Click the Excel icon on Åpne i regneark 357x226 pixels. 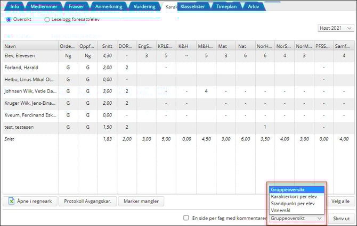click(12, 202)
